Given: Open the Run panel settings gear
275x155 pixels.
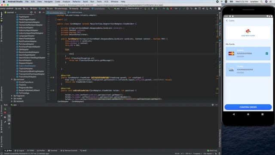Looking at the screenshot, I should 213,105.
